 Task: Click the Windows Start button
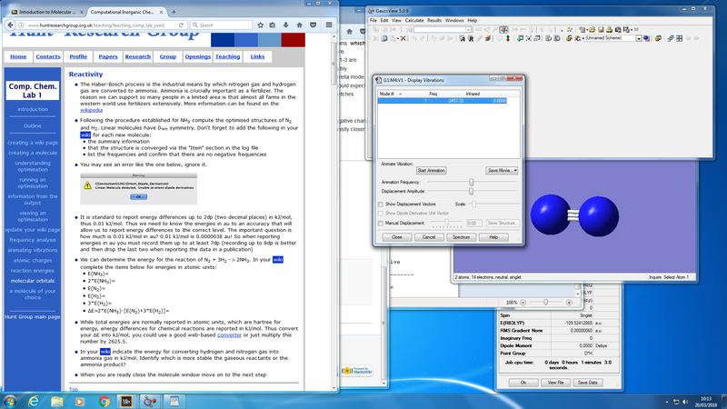click(x=9, y=402)
